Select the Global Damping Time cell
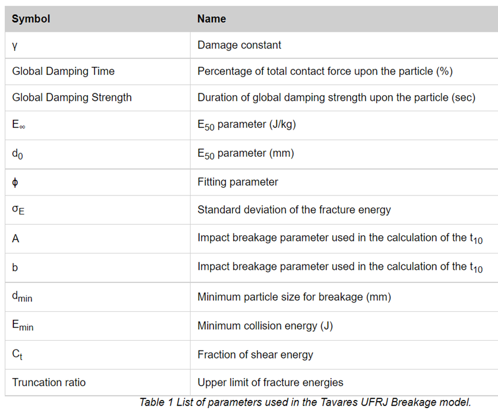Viewport: 498px width, 415px height. tap(63, 71)
